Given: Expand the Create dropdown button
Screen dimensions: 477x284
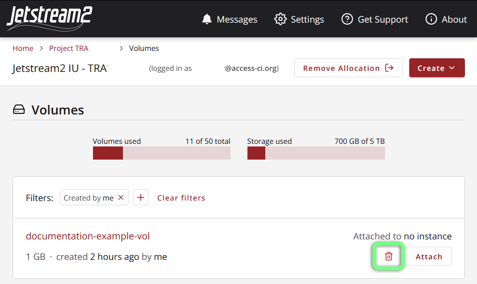Looking at the screenshot, I should [x=437, y=68].
